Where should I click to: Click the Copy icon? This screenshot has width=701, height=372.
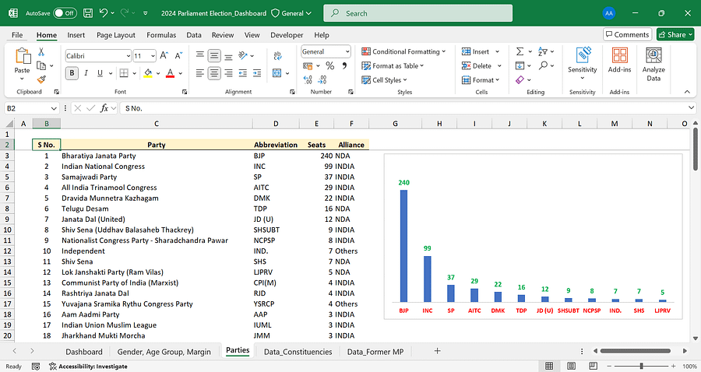coord(41,65)
